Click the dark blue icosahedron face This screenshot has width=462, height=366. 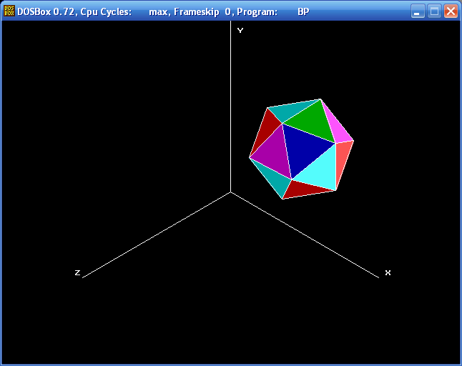point(302,148)
